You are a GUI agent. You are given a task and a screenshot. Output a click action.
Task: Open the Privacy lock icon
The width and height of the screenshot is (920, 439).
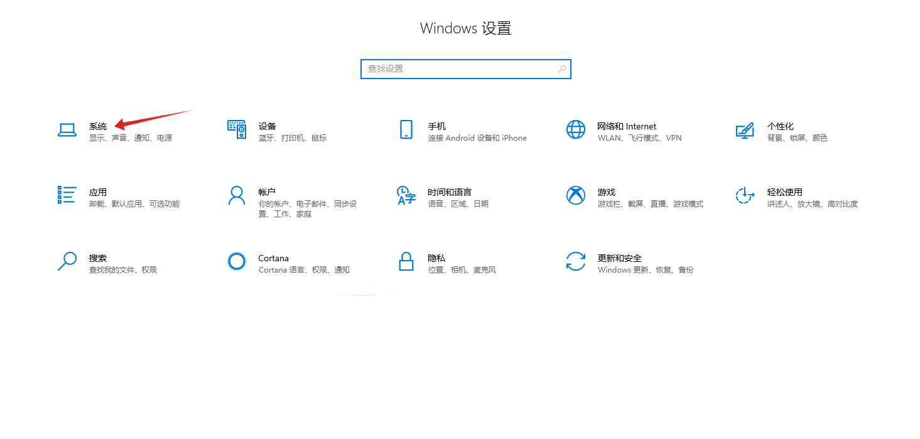(406, 261)
